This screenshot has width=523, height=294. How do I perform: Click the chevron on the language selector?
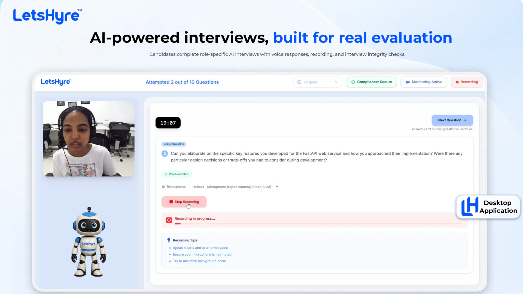pyautogui.click(x=336, y=82)
